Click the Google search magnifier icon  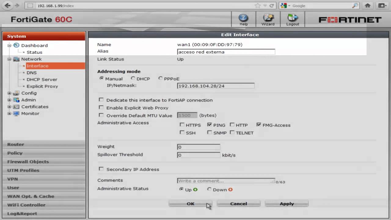pyautogui.click(x=355, y=5)
